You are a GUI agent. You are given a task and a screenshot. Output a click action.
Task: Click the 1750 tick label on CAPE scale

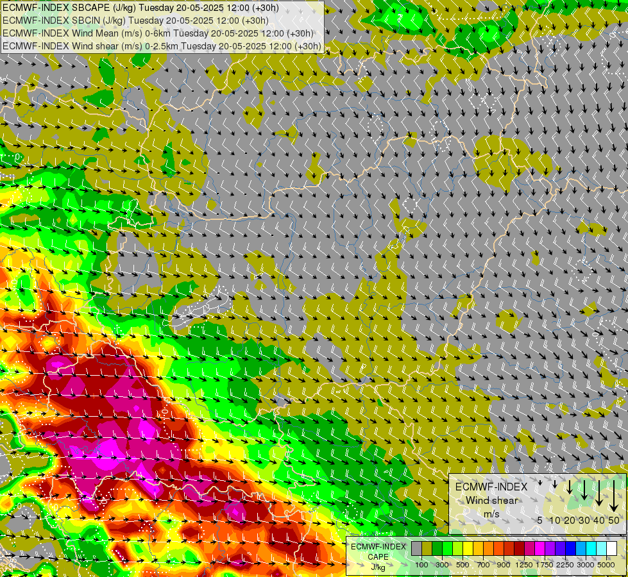coord(545,565)
